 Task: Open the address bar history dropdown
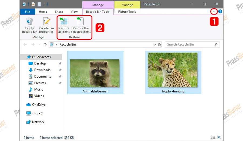(155, 45)
